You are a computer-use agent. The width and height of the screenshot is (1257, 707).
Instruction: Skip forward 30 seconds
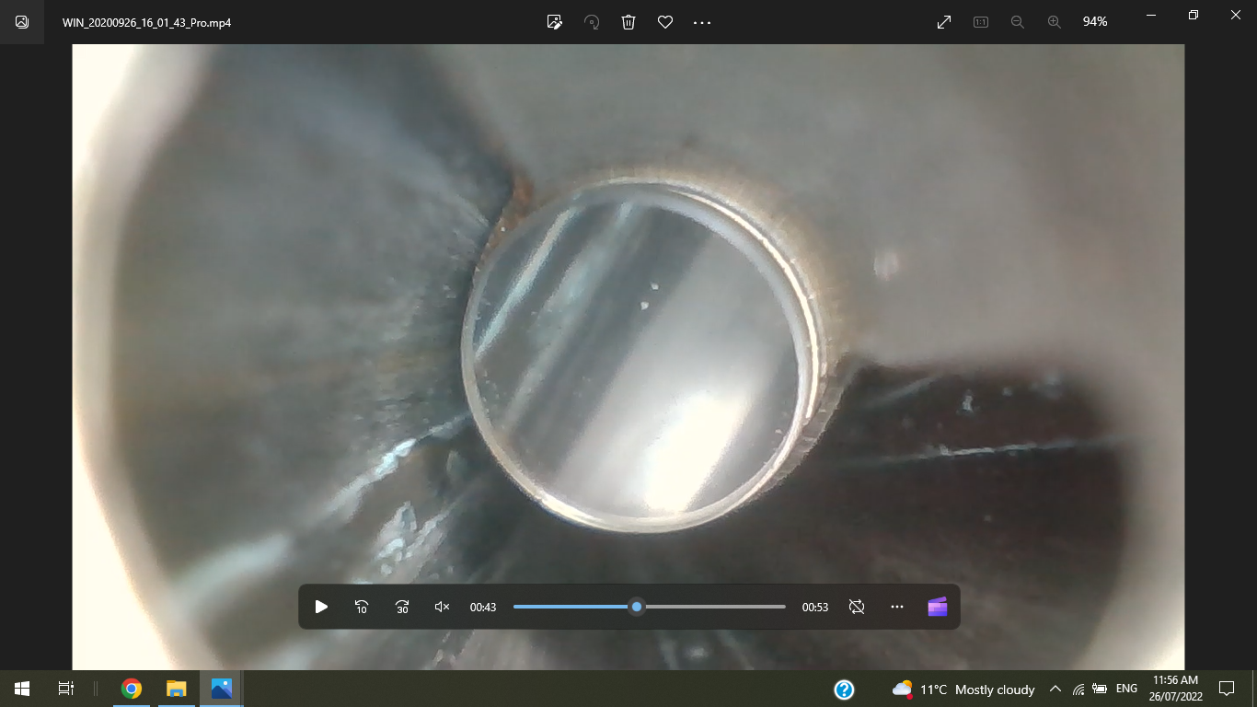pos(402,607)
